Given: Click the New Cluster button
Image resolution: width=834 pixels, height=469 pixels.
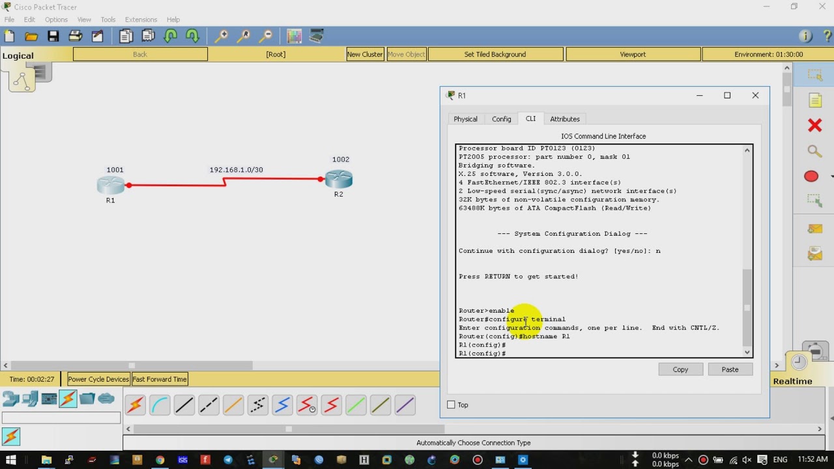Looking at the screenshot, I should pos(365,54).
